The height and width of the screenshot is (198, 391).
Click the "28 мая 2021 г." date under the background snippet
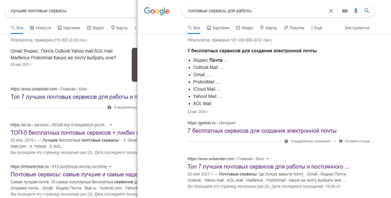pos(21,65)
